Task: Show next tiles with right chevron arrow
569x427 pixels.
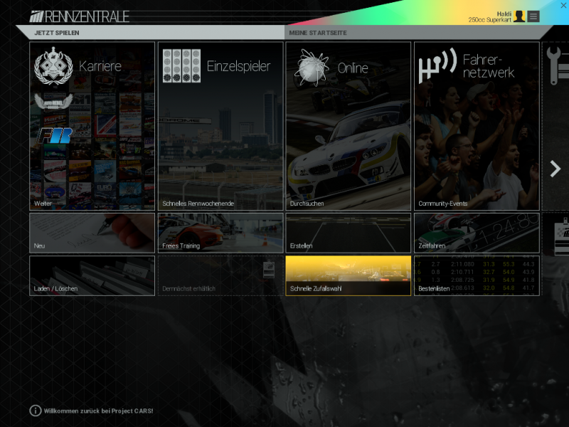Action: point(555,169)
